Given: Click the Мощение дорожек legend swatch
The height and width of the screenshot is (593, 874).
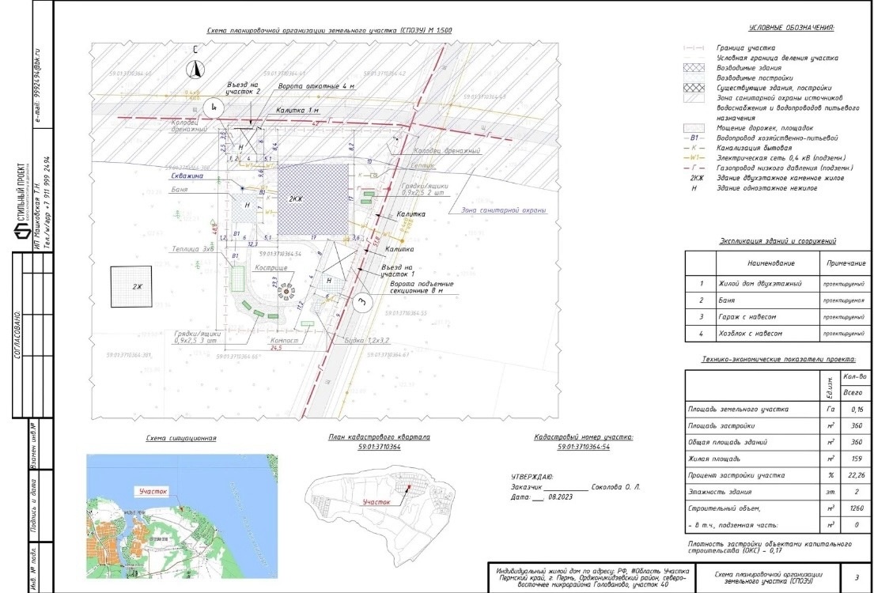Looking at the screenshot, I should point(694,127).
